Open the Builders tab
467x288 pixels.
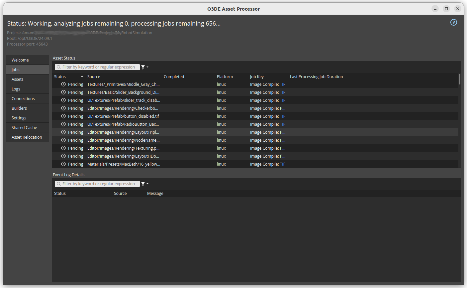click(x=28, y=108)
